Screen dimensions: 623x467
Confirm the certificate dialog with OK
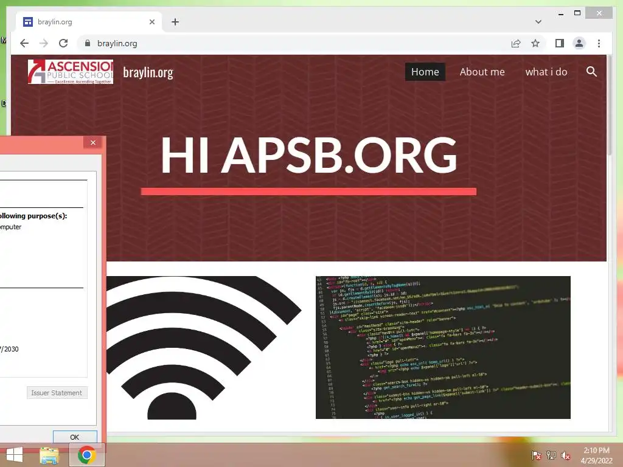pyautogui.click(x=75, y=437)
